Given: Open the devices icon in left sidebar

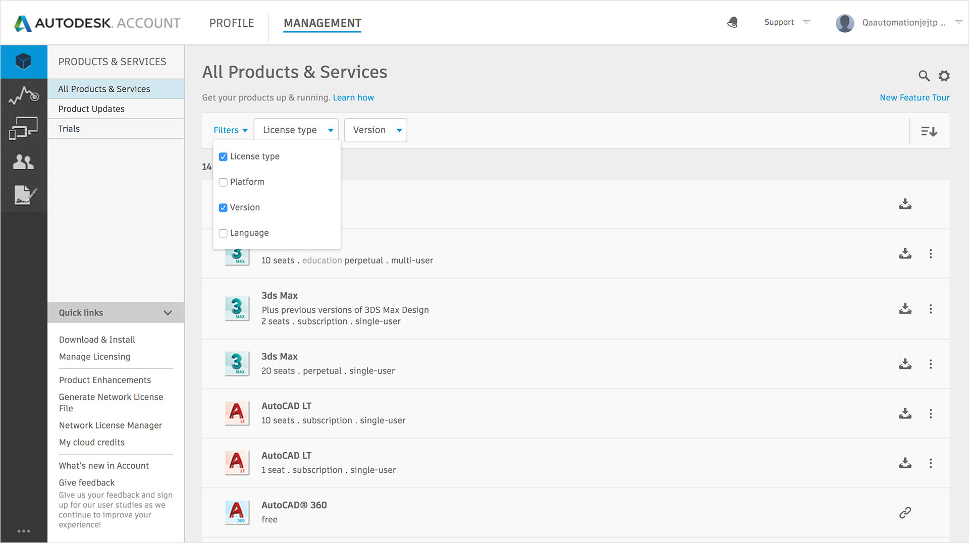Looking at the screenshot, I should [24, 128].
